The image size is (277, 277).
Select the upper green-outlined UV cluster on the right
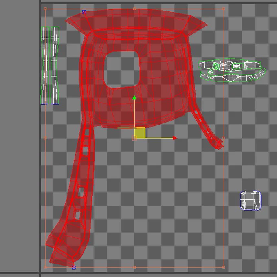click(230, 65)
